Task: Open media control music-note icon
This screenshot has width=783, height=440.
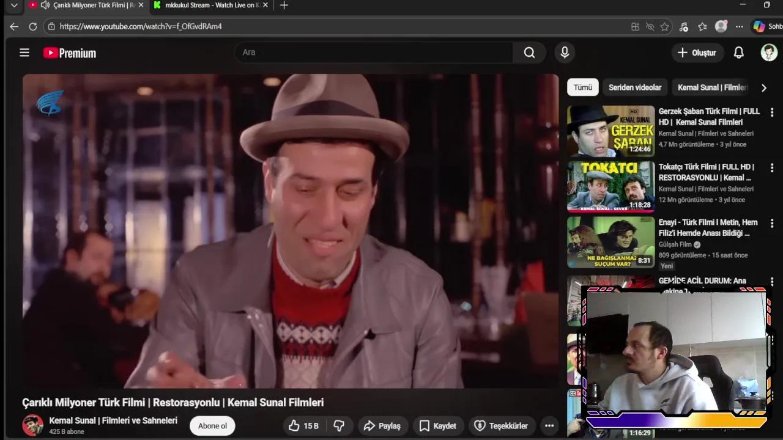Action: click(x=684, y=26)
